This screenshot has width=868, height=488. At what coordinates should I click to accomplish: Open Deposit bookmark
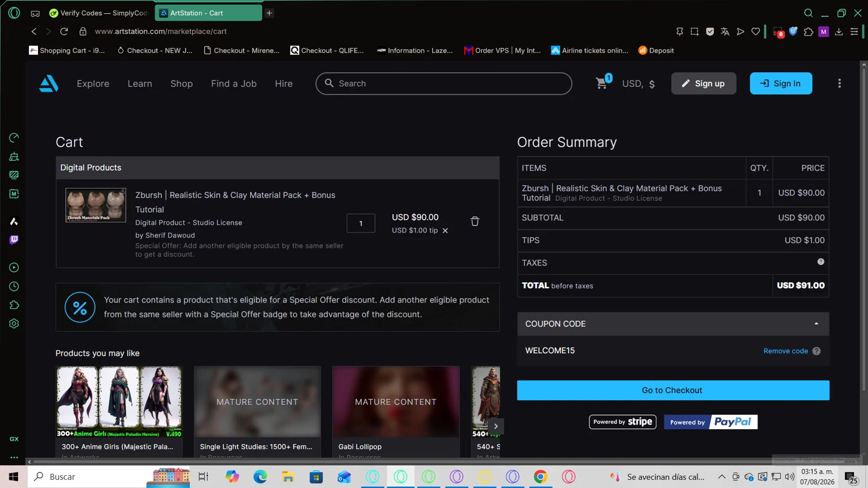tap(656, 50)
